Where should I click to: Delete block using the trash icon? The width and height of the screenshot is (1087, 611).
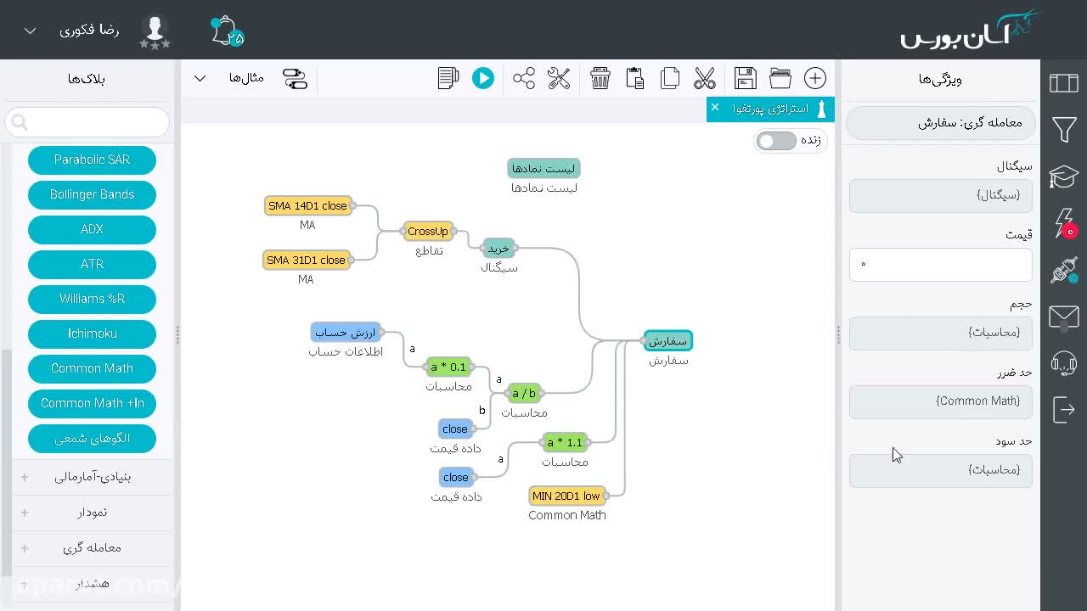[x=600, y=78]
